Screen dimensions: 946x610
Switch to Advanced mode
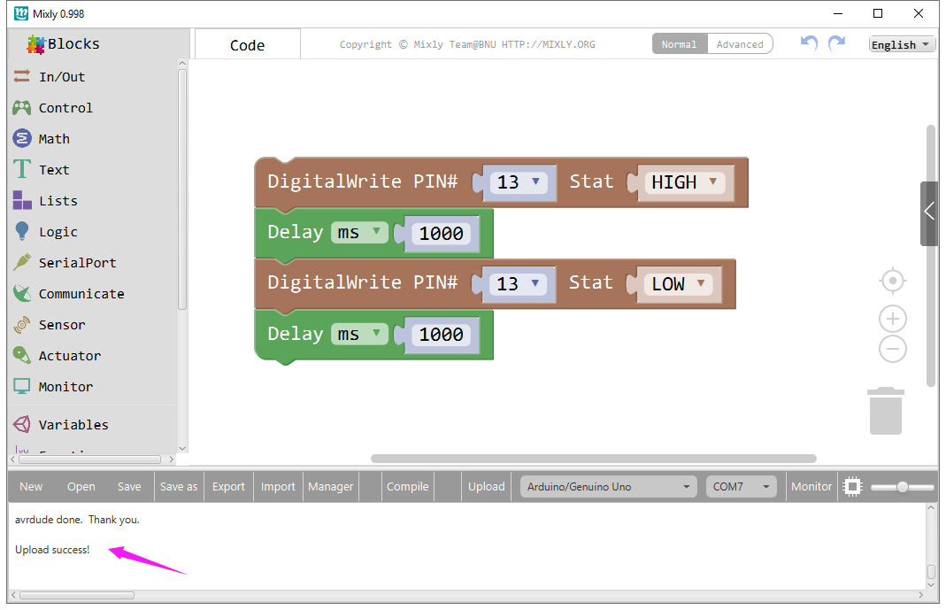point(740,44)
